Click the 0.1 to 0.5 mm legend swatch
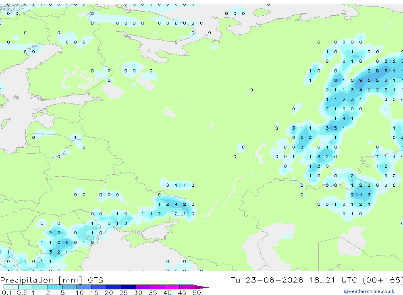Image resolution: width=403 pixels, height=295 pixels. 11,287
